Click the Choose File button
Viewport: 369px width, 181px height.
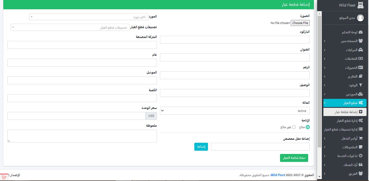(300, 23)
